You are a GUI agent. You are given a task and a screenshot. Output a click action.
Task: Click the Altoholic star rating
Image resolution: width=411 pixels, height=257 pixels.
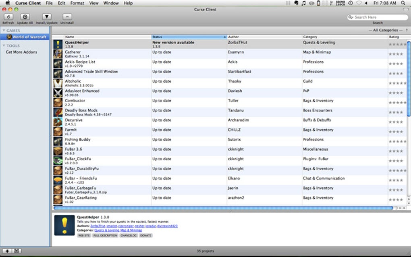(x=398, y=83)
